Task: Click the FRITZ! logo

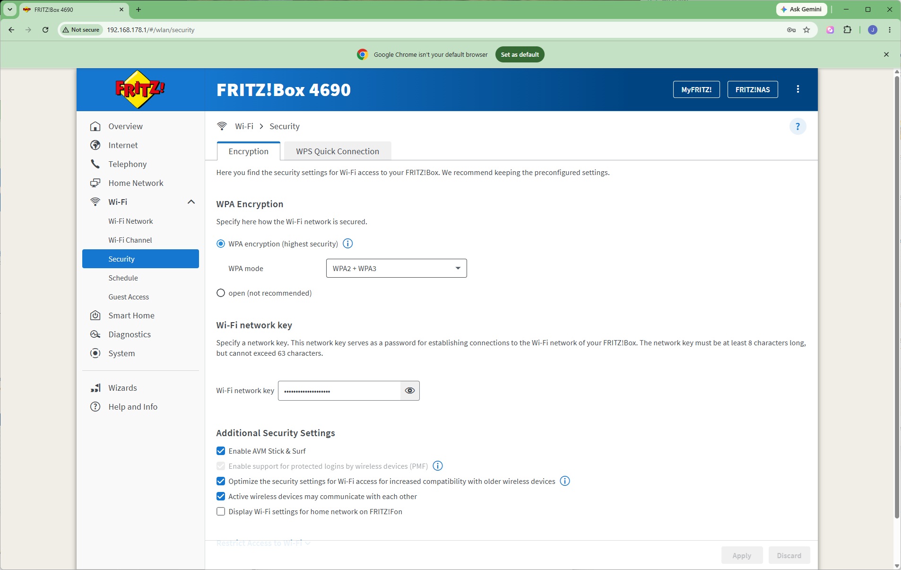Action: pos(140,89)
